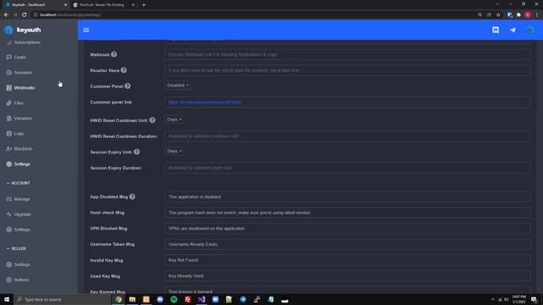Bookmark this page with star icon

pyautogui.click(x=498, y=15)
